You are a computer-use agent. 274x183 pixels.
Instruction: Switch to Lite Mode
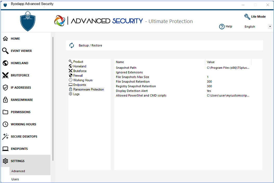(x=258, y=17)
